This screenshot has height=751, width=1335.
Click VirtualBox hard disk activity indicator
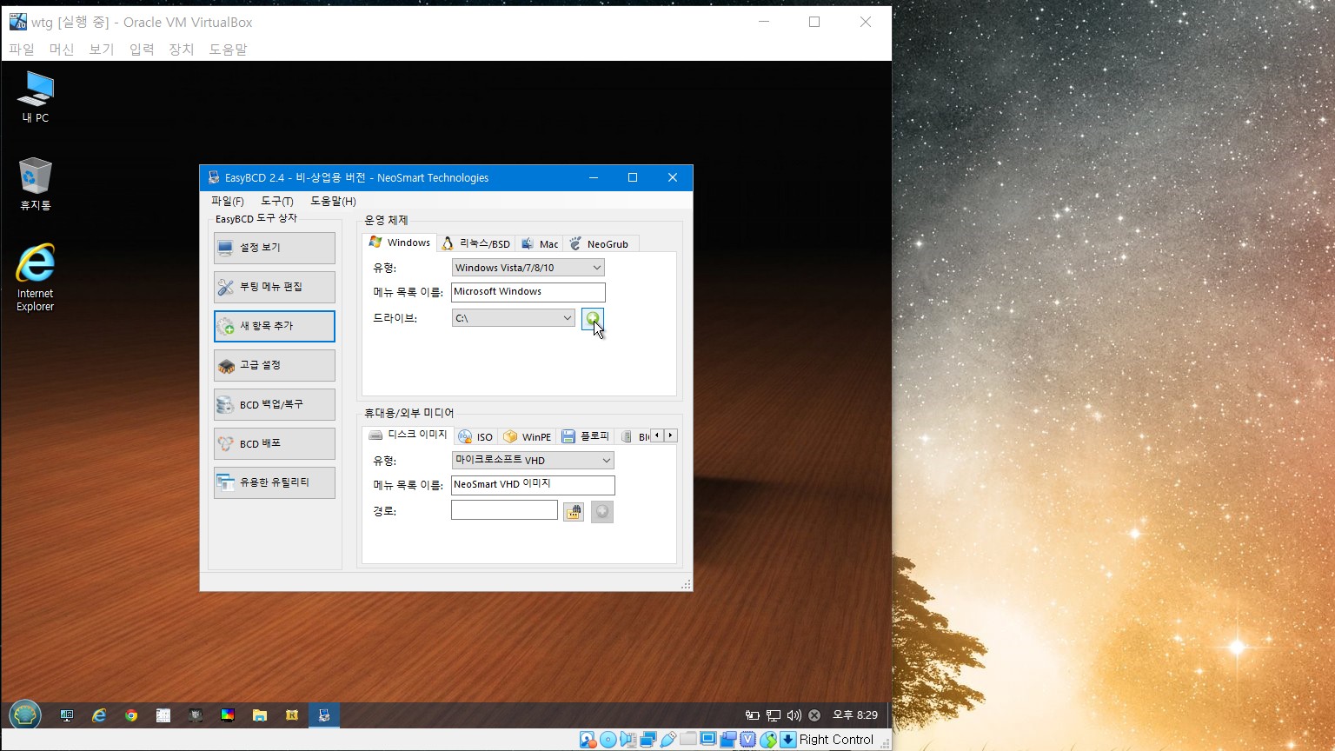coord(588,740)
